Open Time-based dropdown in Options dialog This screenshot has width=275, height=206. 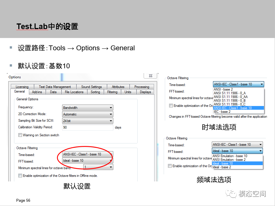(x=88, y=154)
